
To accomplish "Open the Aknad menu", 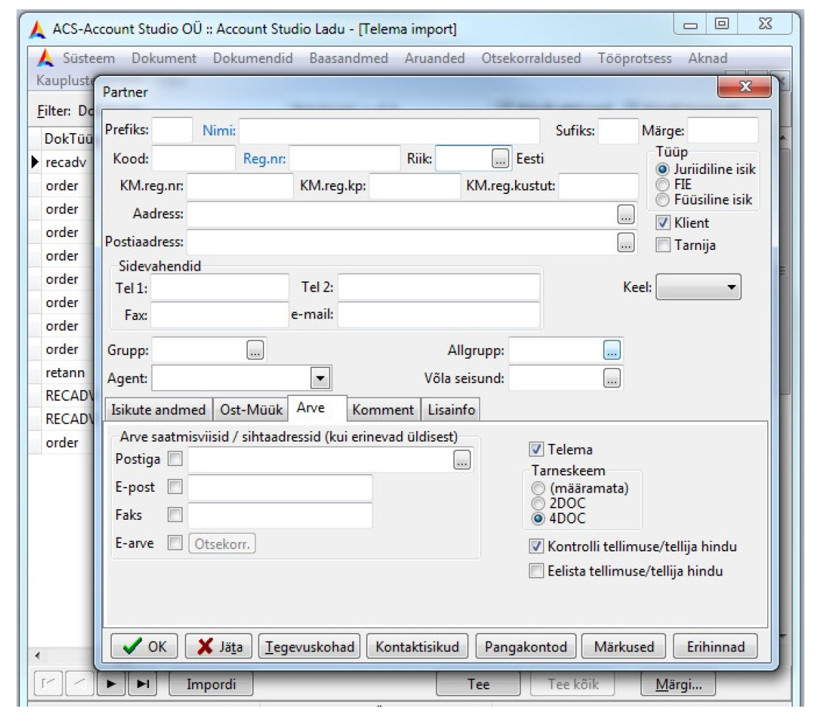I will coord(708,59).
